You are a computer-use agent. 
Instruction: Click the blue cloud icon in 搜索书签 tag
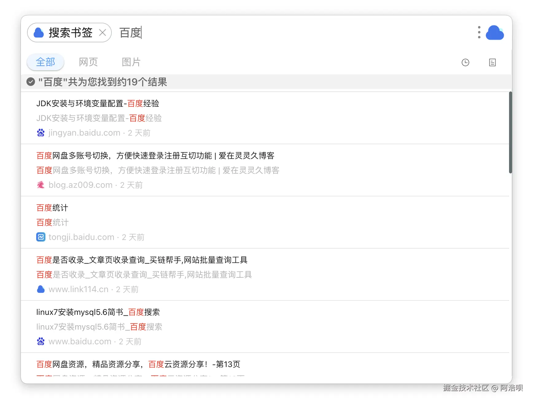coord(39,33)
